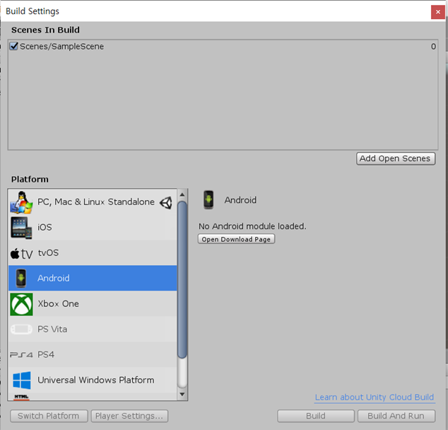Image resolution: width=448 pixels, height=430 pixels.
Task: Click the Android heading in details pane
Action: [x=240, y=200]
